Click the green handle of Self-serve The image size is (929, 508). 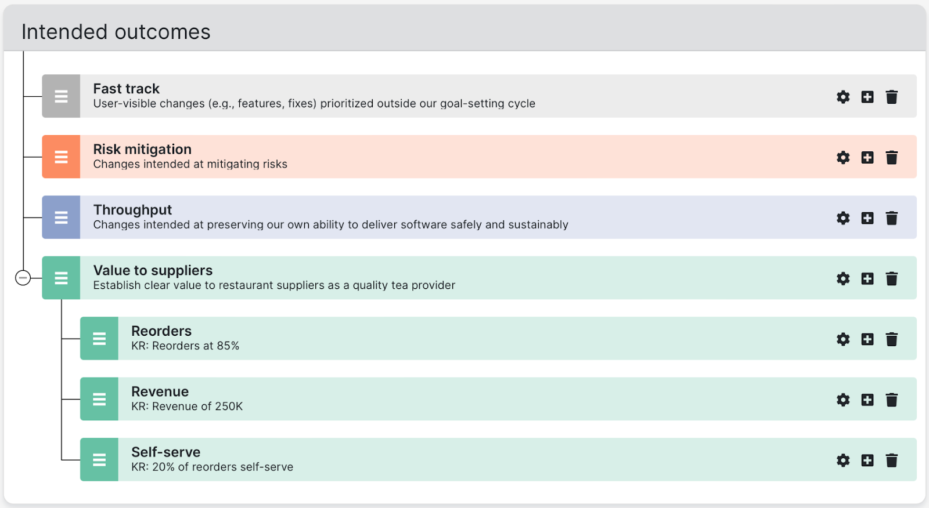(99, 460)
